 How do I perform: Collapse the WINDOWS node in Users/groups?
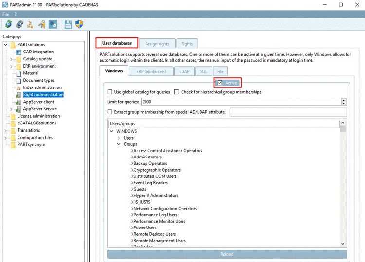pos(112,131)
